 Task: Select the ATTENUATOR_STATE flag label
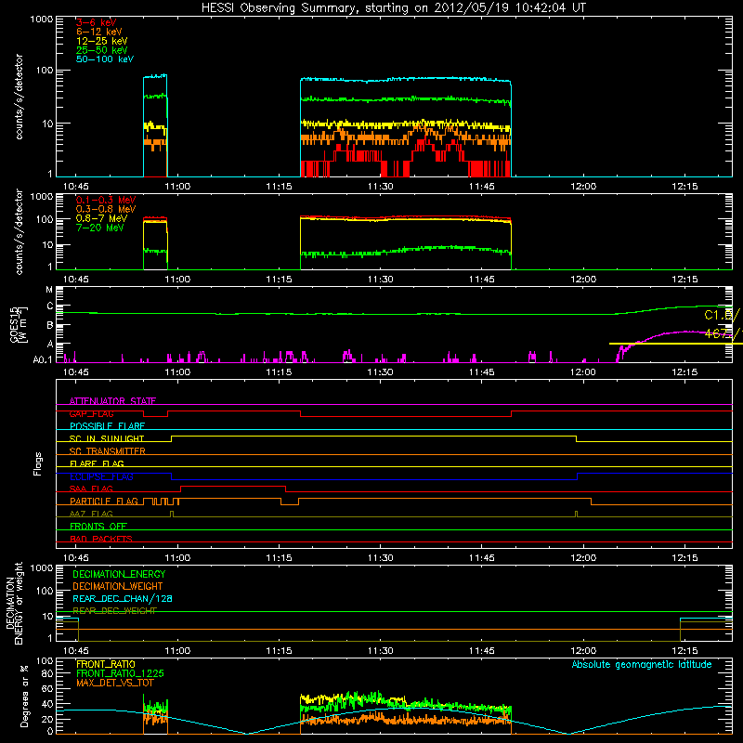point(112,401)
